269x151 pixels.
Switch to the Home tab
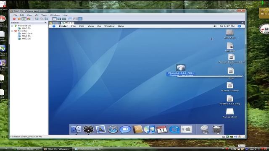pyautogui.click(x=54, y=23)
